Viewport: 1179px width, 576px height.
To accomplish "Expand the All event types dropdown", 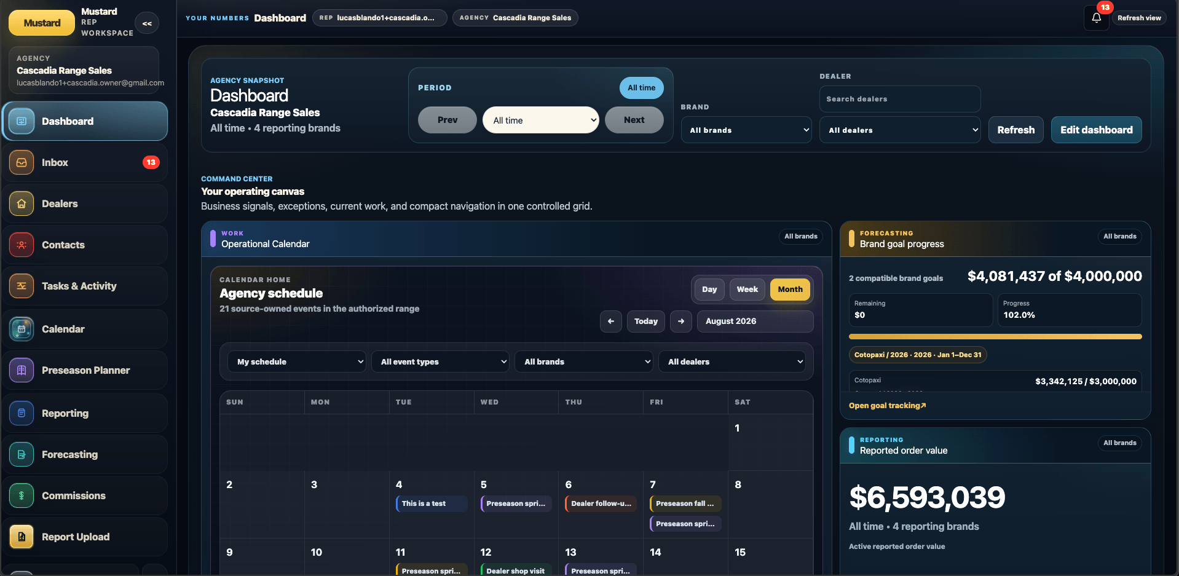I will tap(440, 361).
